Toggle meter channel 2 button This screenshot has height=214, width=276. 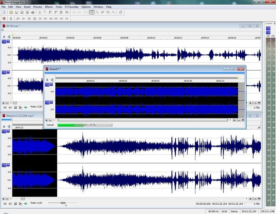[268, 32]
